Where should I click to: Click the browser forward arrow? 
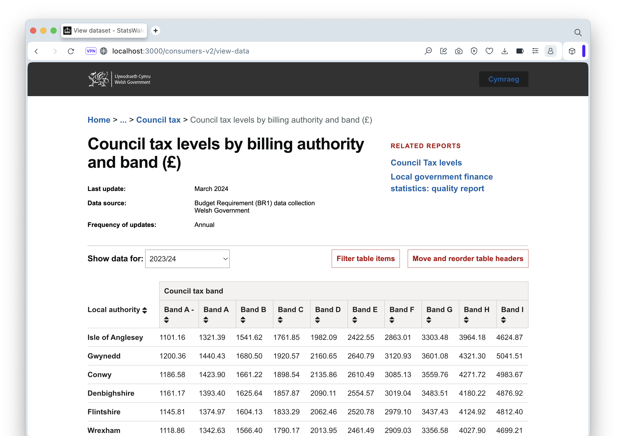pyautogui.click(x=55, y=51)
